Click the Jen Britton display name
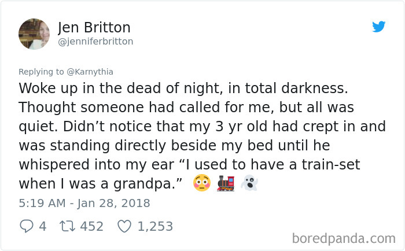Viewport: 405px width, 251px height. click(94, 28)
